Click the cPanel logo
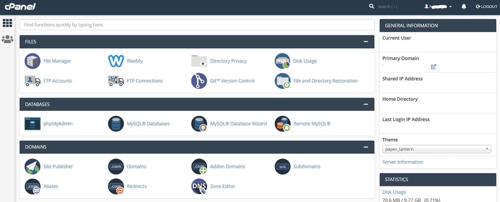The width and height of the screenshot is (500, 202). pyautogui.click(x=20, y=7)
